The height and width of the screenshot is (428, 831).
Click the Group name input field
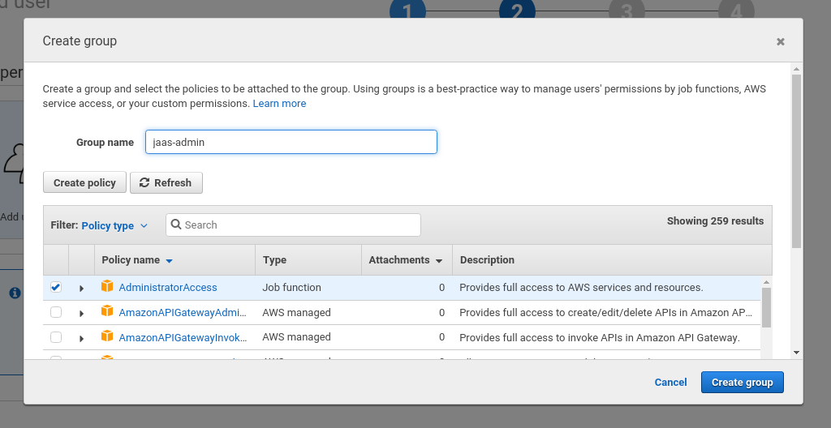pos(291,142)
